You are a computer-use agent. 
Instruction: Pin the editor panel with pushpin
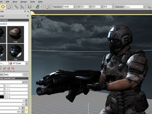(25, 11)
